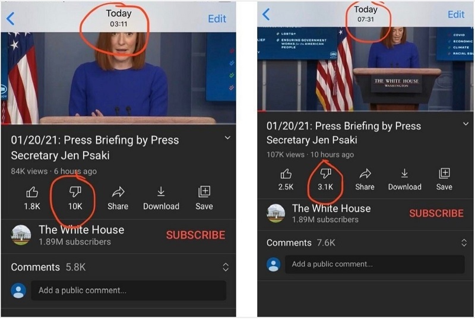Tap SUBSCRIBE in the right screenshot
Viewport: 475px width, 319px height.
(436, 213)
